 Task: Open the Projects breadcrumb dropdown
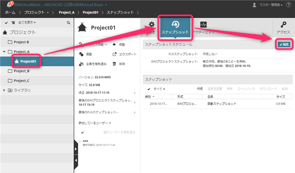pos(36,12)
